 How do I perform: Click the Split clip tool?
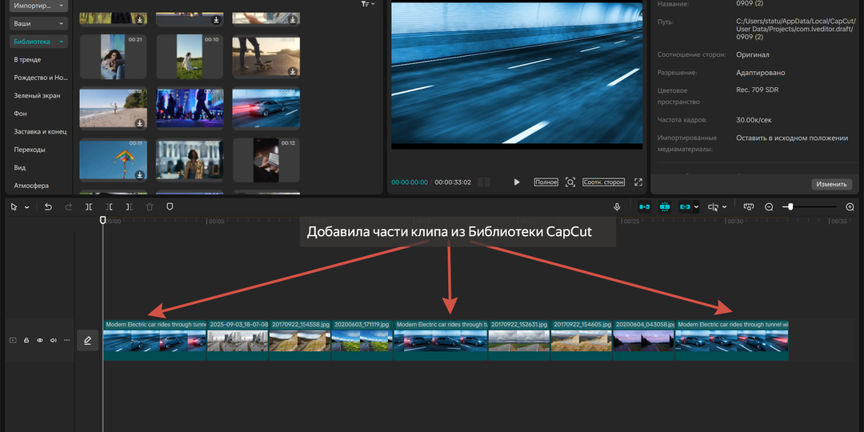[x=89, y=207]
